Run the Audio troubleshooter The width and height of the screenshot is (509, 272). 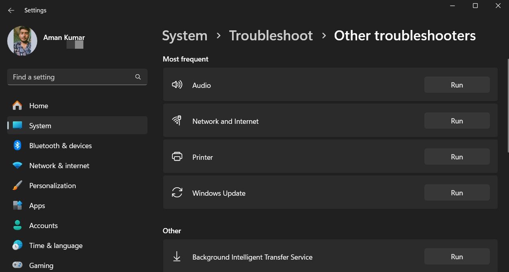coord(456,85)
